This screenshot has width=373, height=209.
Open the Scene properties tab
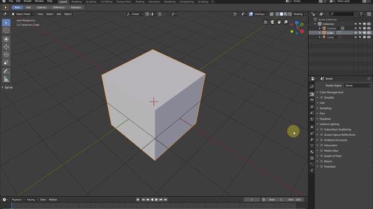click(312, 113)
